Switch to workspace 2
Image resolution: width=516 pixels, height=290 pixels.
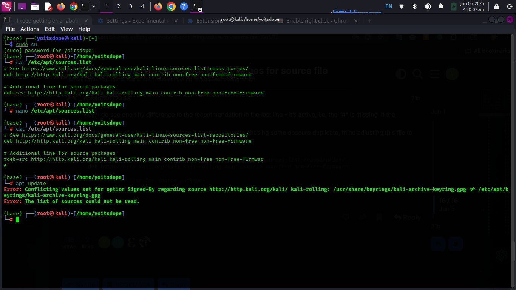(119, 6)
